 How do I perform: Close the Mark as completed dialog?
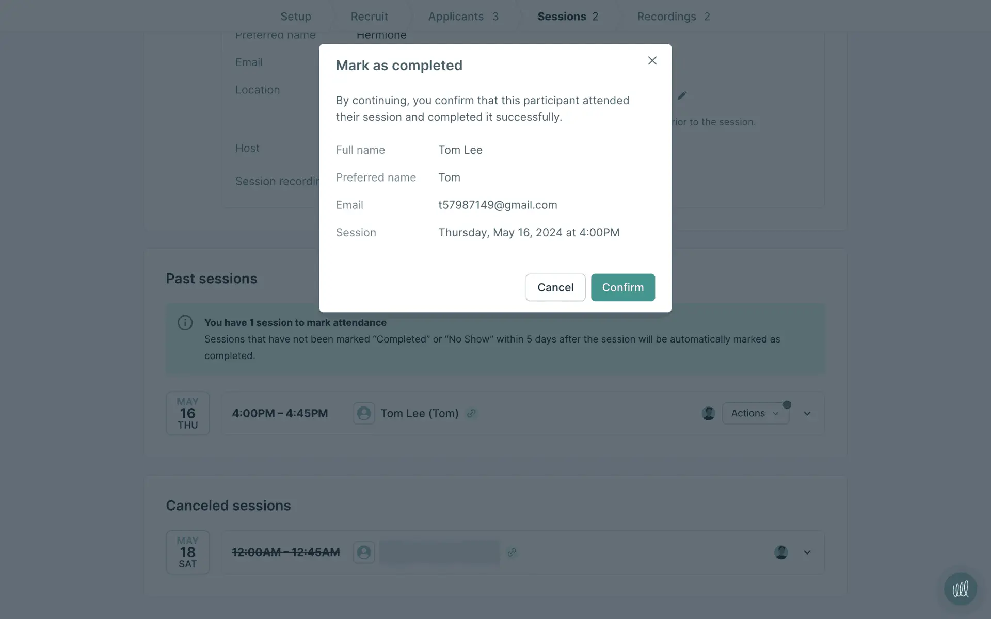point(652,61)
